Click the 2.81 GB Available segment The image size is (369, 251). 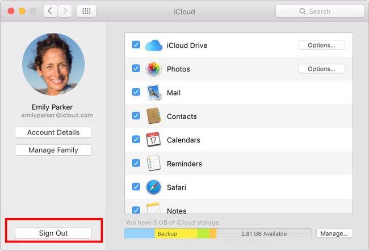pos(264,233)
